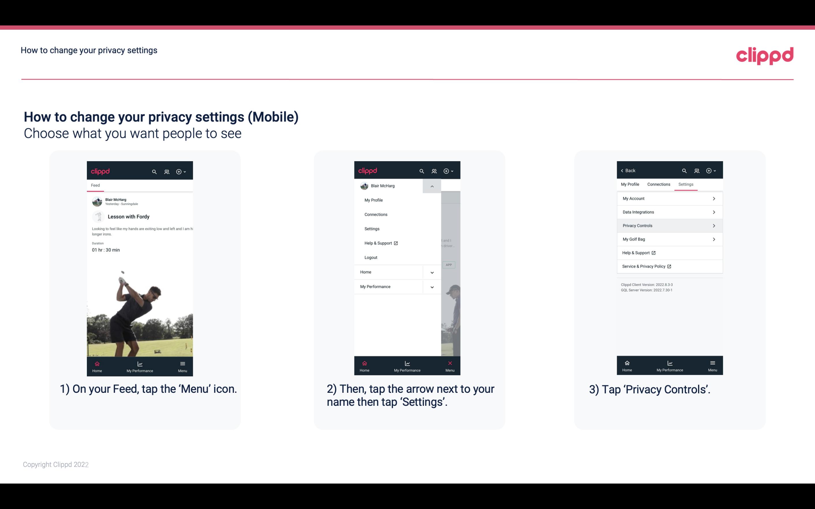This screenshot has height=509, width=815.
Task: Tap the My Performance icon in navigation
Action: (x=140, y=367)
